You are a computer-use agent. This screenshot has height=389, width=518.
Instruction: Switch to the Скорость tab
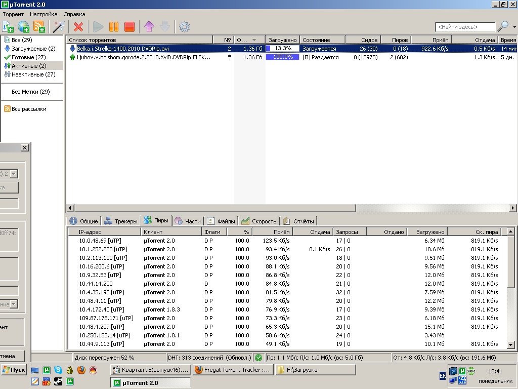click(x=258, y=221)
